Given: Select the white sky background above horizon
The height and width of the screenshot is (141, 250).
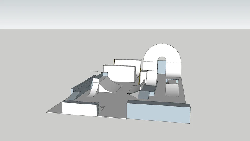Looking at the screenshot, I should (124, 14).
